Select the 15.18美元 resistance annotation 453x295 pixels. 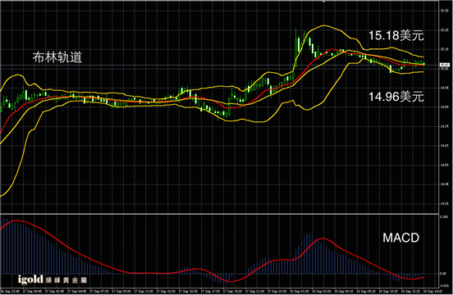tap(396, 35)
